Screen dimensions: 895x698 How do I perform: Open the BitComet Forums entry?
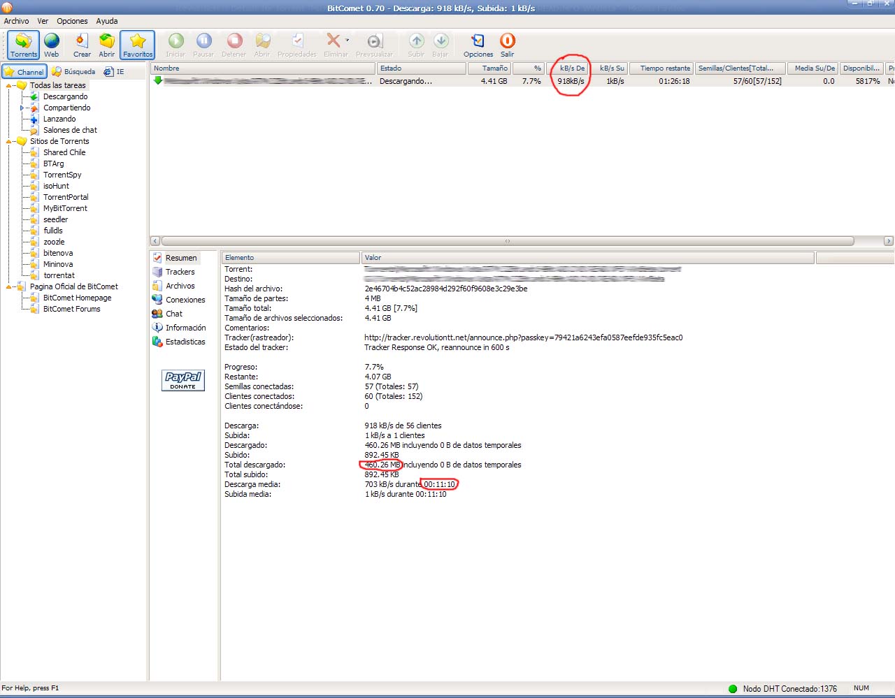click(71, 309)
